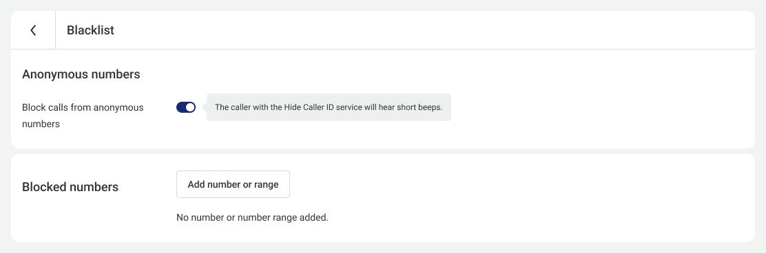The image size is (766, 253).
Task: Click the Block calls from anonymous numbers label
Action: pyautogui.click(x=83, y=115)
